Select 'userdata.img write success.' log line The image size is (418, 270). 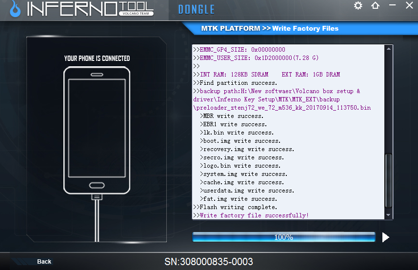(x=247, y=191)
